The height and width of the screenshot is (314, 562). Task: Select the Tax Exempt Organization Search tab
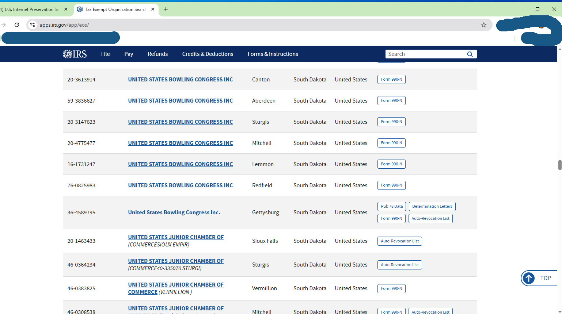pos(115,9)
